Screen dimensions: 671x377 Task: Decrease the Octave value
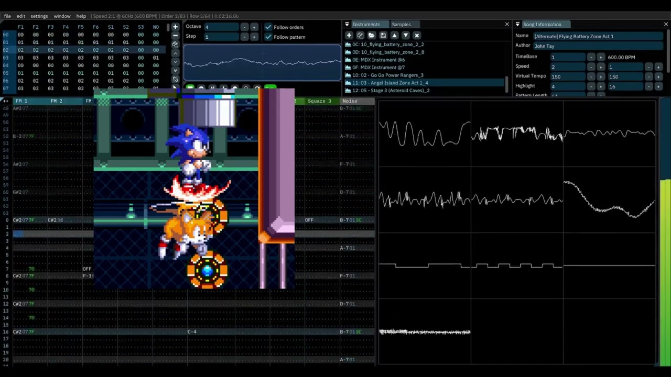click(244, 27)
